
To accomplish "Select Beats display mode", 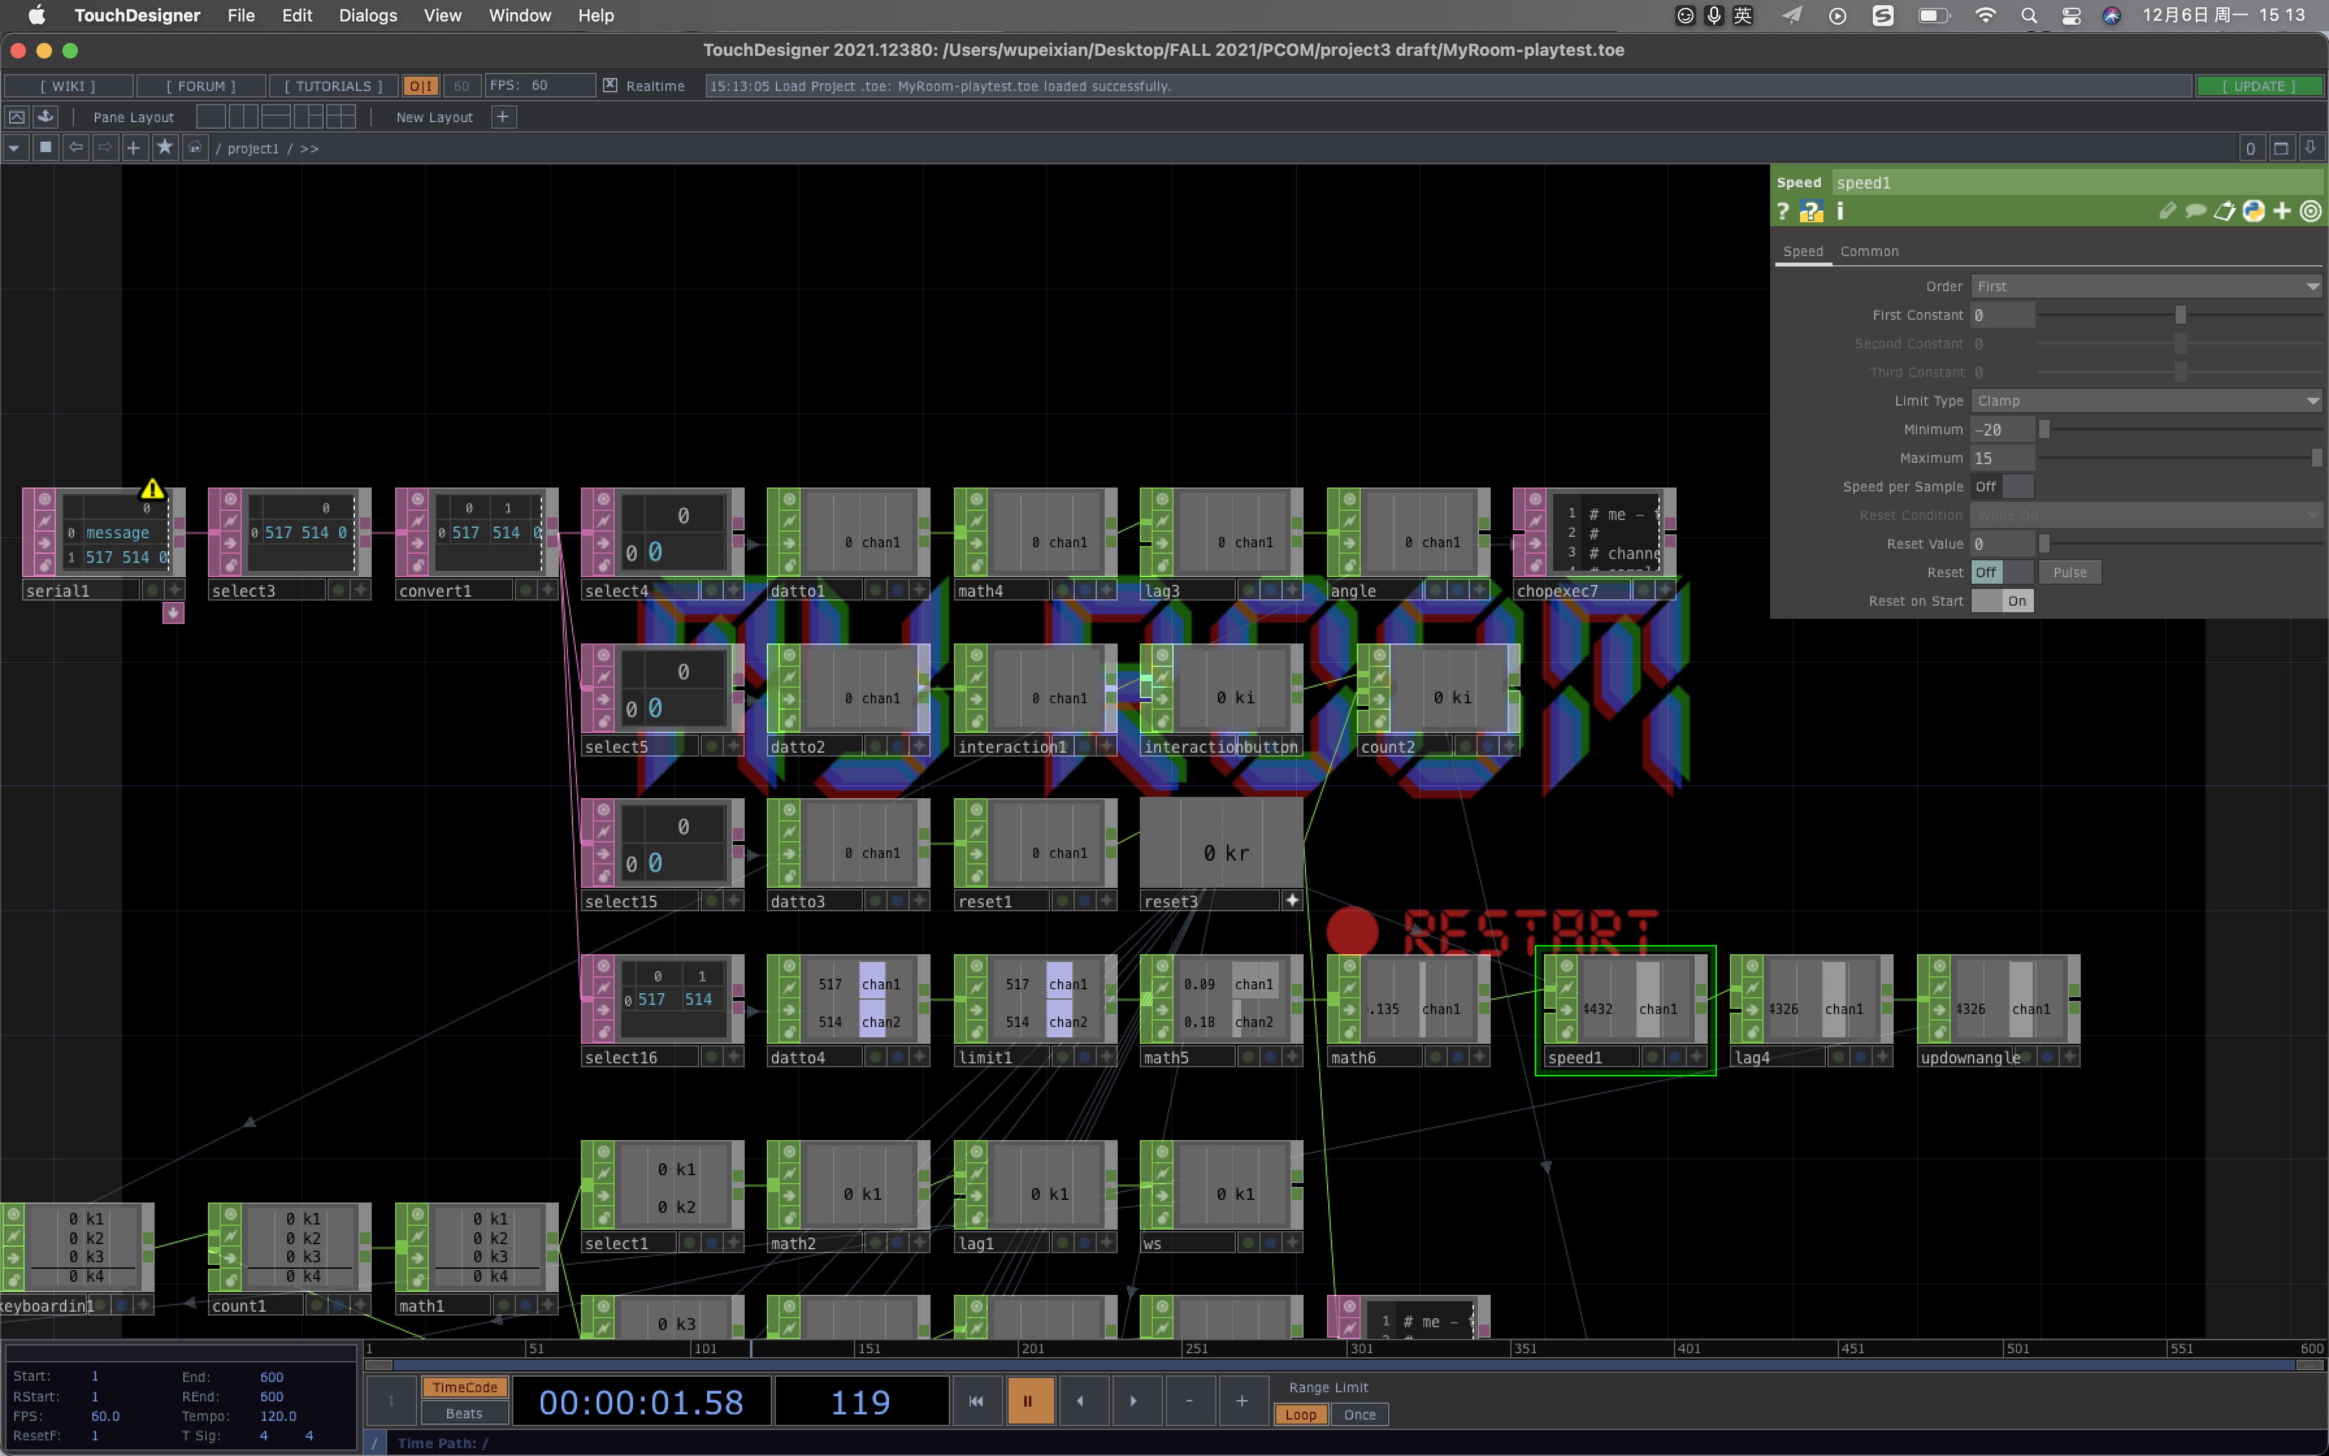I will pos(465,1414).
